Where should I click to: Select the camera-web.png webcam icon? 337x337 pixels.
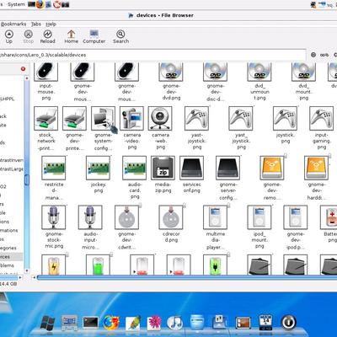pos(160,118)
